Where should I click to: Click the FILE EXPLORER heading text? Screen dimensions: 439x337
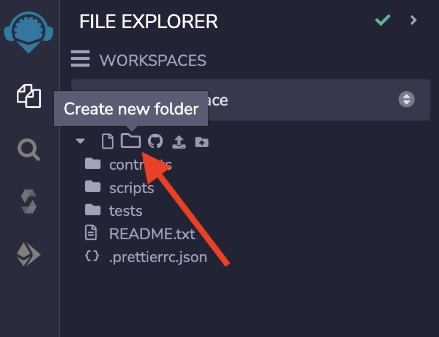(149, 22)
